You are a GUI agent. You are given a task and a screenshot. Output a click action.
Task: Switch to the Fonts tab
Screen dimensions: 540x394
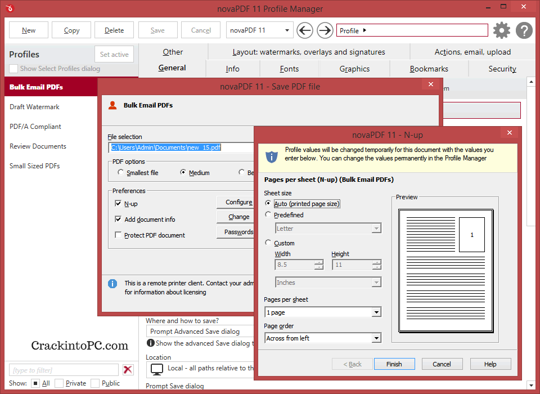(289, 69)
